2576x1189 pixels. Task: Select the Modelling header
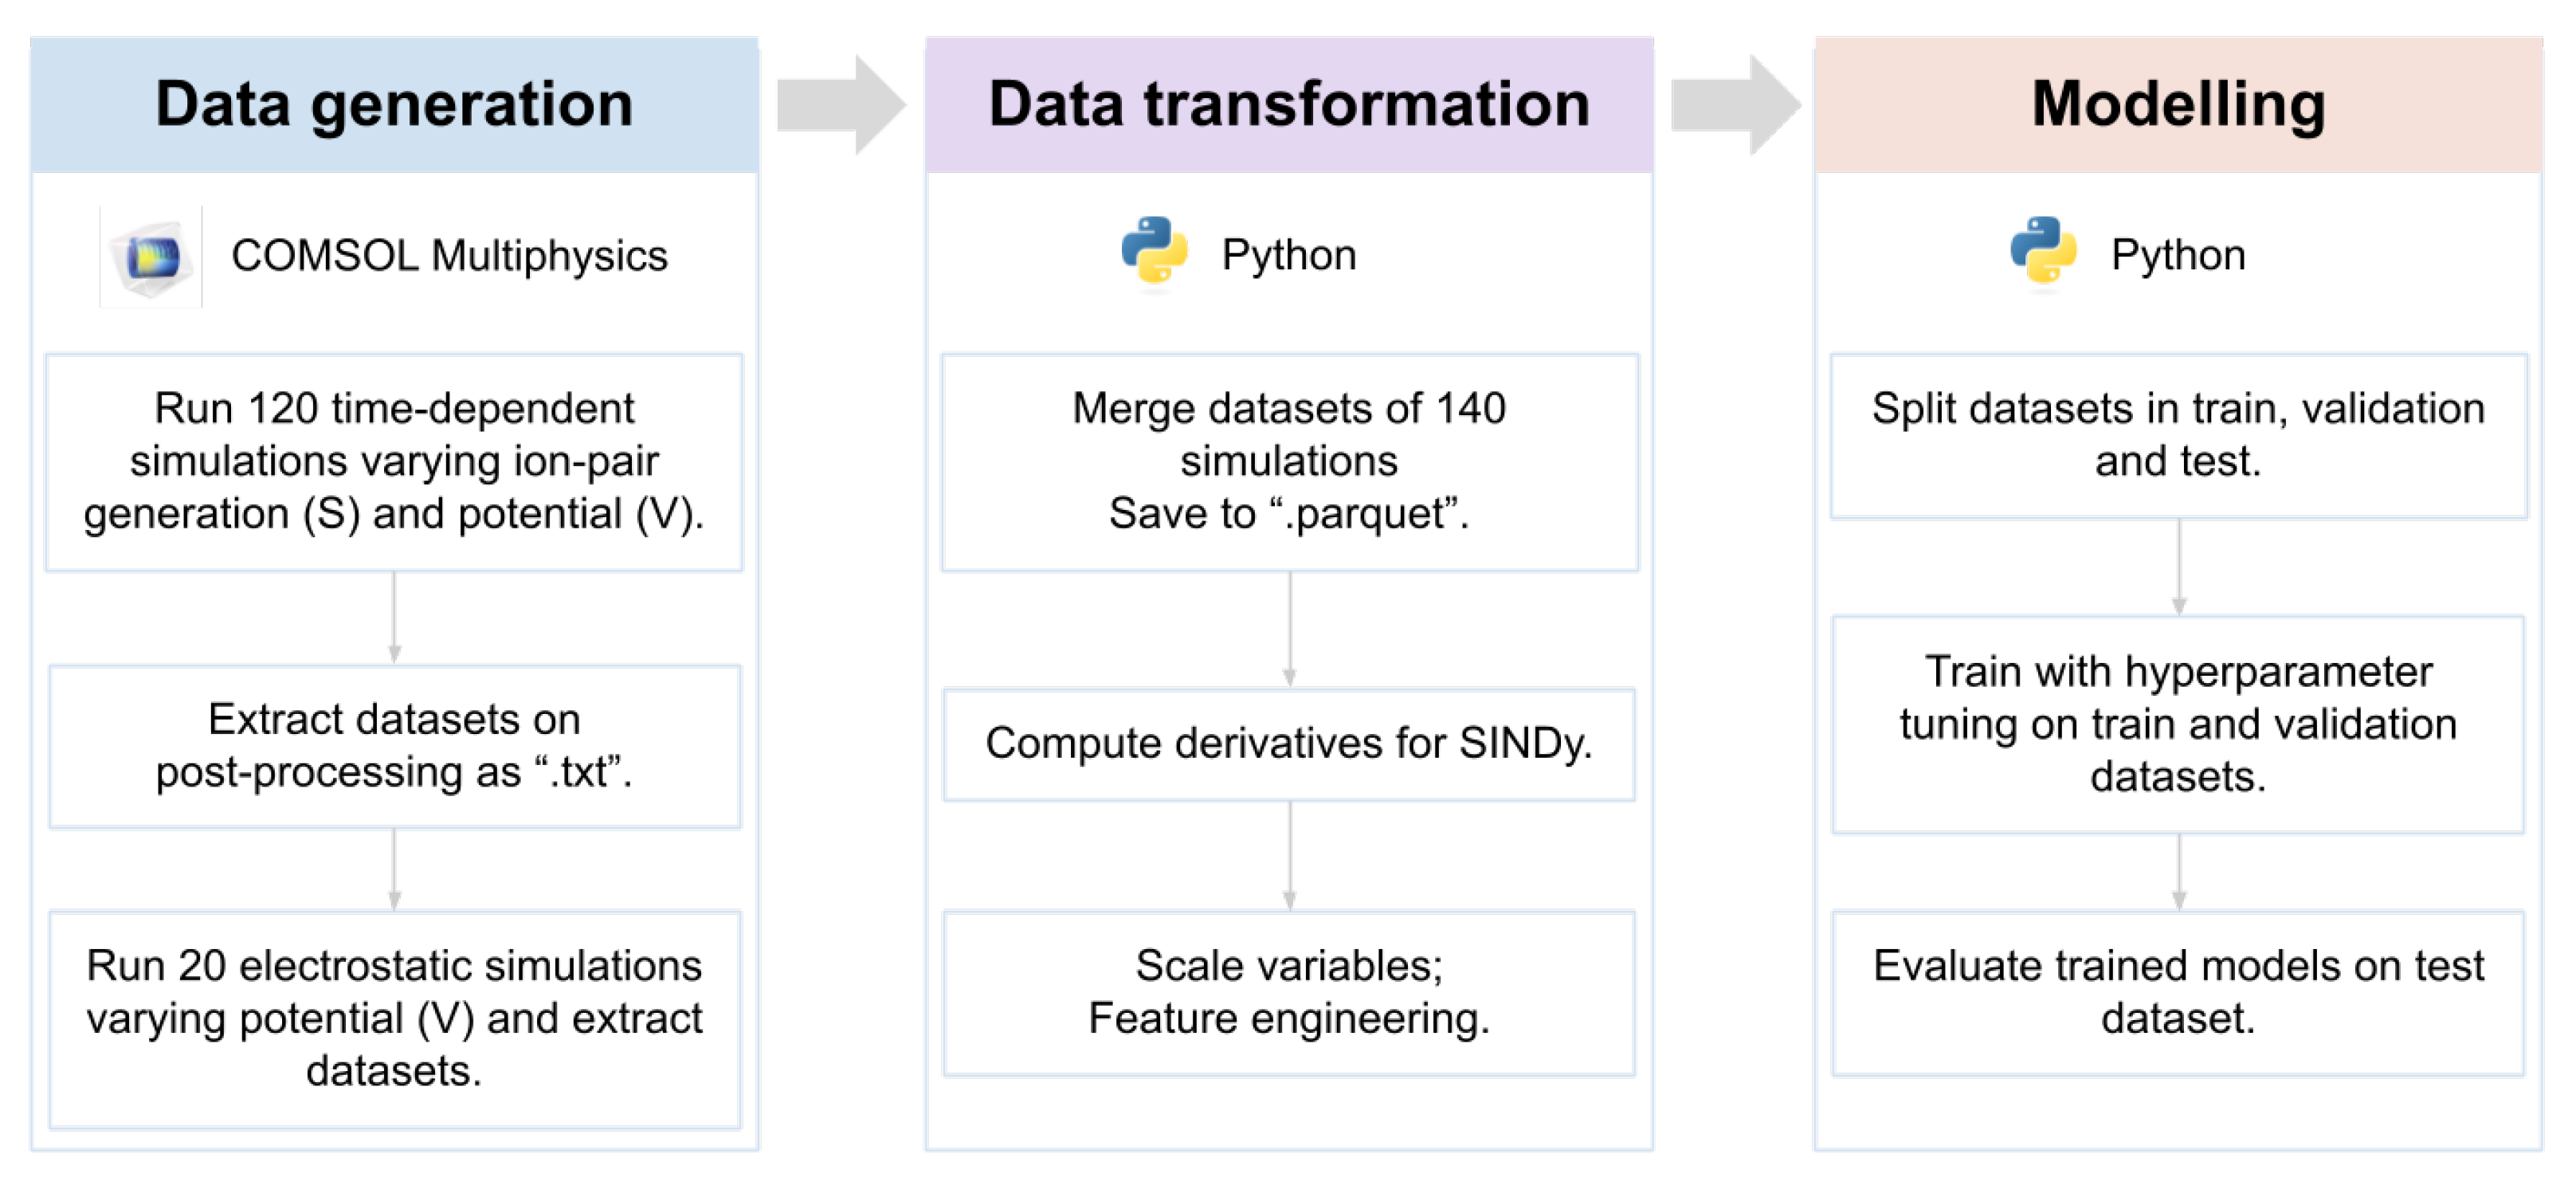click(x=2178, y=105)
